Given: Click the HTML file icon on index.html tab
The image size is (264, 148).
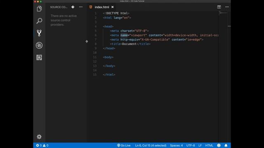Looking at the screenshot, I should point(91,7).
